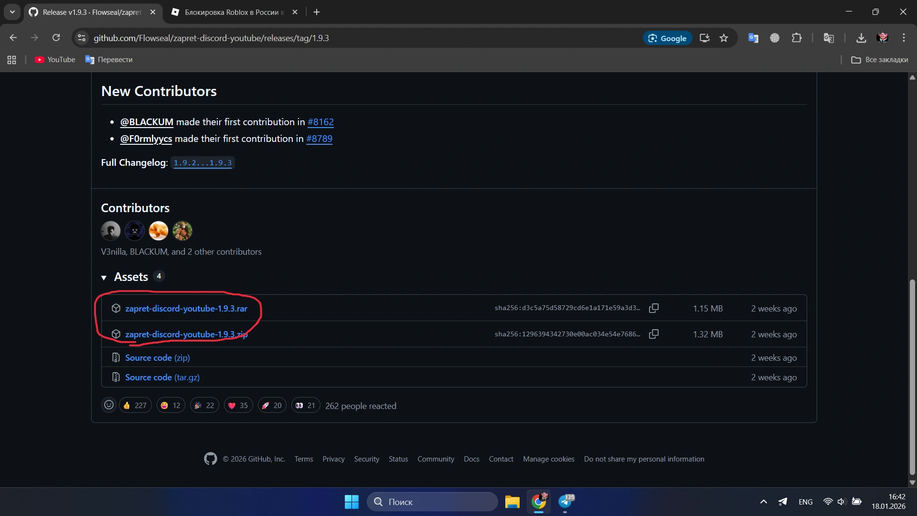Open the 1.9.2...1.9.3 changelog link

pos(203,163)
